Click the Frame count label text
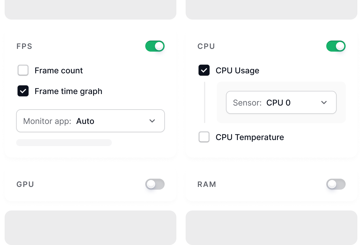362x245 pixels. pyautogui.click(x=59, y=70)
